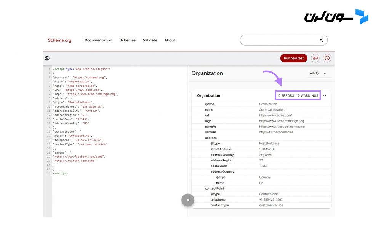Open the Documentation menu item

[98, 40]
